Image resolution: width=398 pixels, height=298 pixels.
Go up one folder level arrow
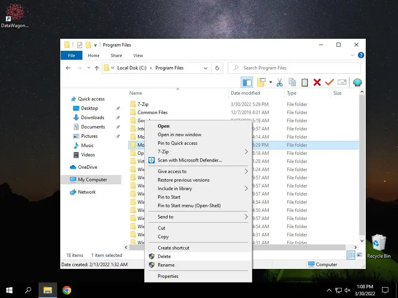(97, 68)
